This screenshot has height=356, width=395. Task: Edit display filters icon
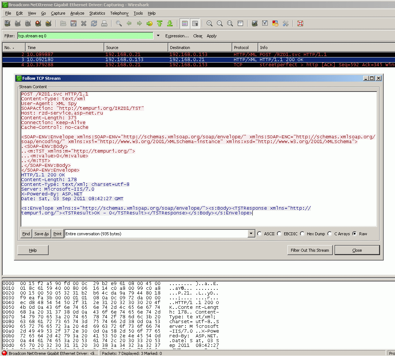(x=265, y=23)
